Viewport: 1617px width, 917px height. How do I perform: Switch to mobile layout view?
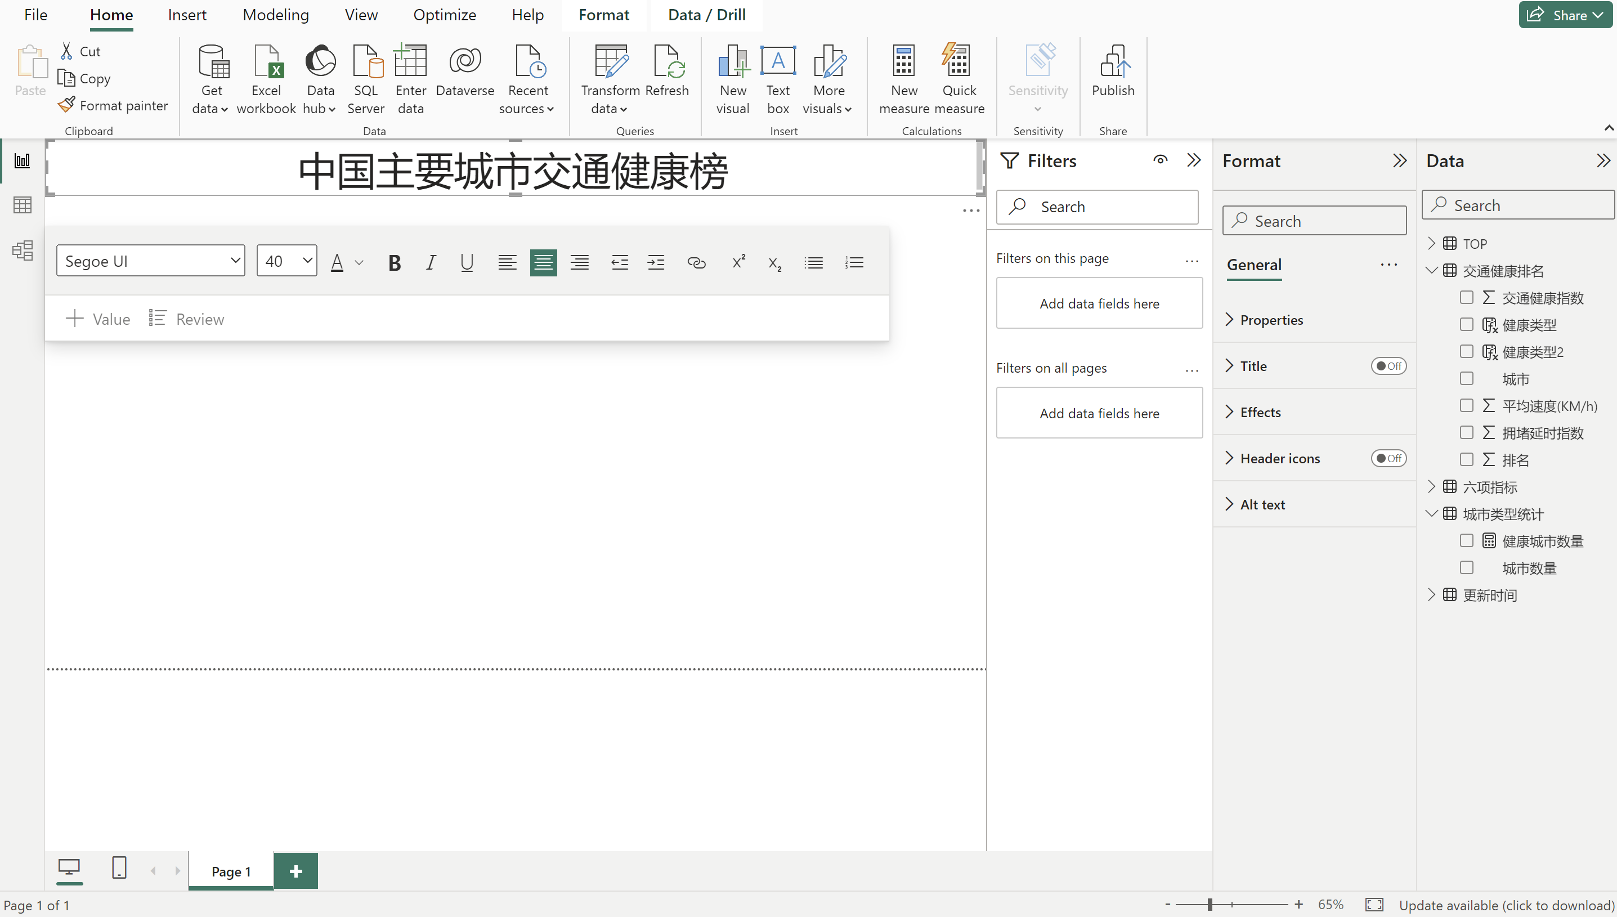click(119, 869)
